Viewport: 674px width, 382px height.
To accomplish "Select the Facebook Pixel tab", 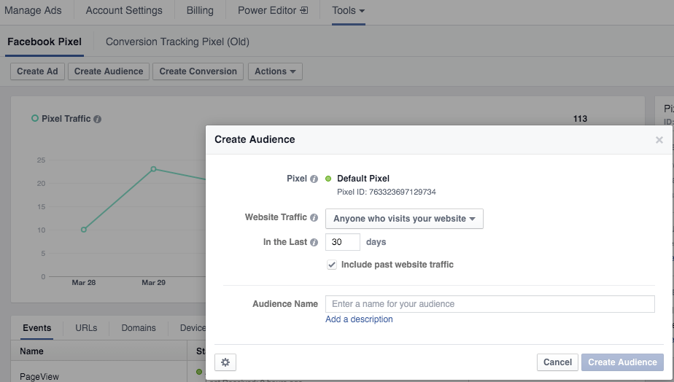I will pos(44,42).
